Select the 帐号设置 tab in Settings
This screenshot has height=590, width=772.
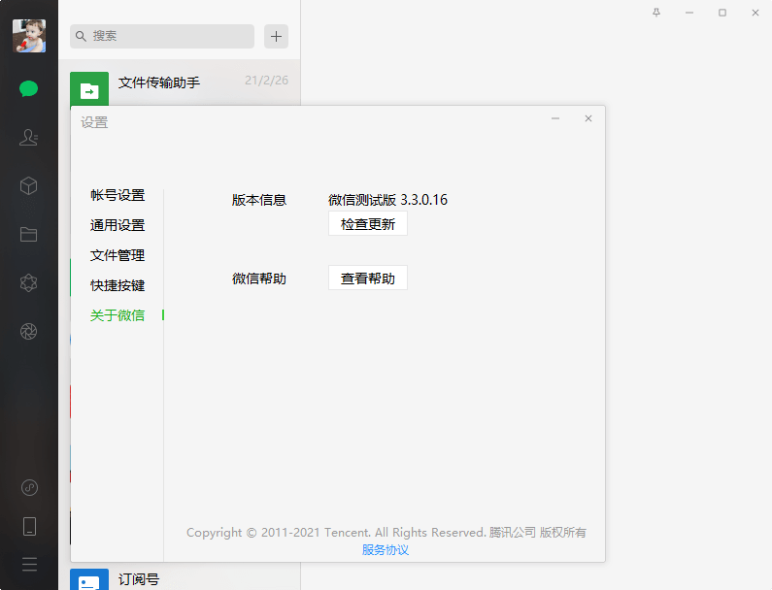tap(117, 195)
